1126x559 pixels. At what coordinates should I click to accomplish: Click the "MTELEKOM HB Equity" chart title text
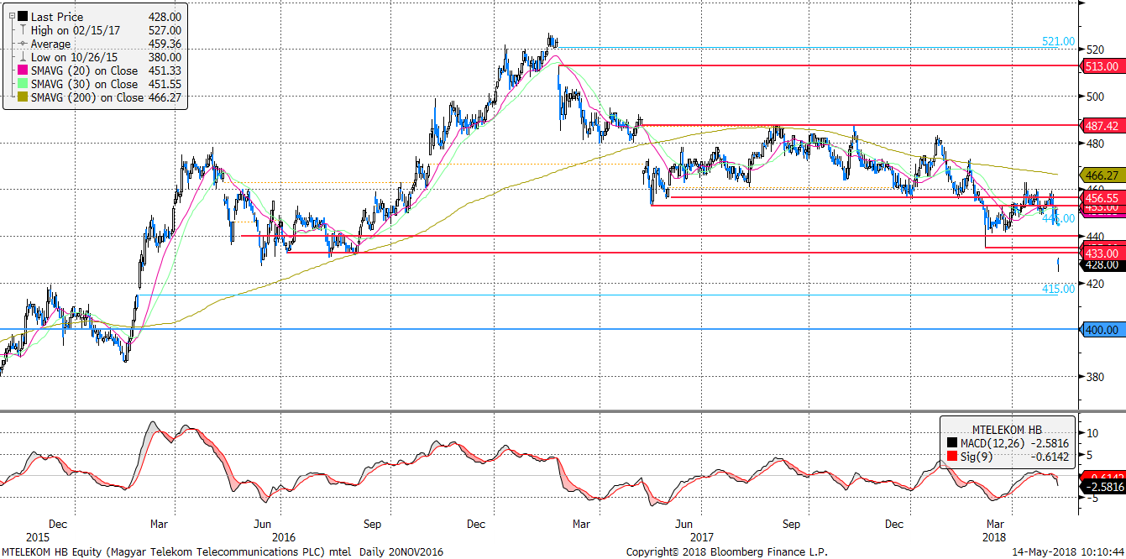click(x=52, y=551)
